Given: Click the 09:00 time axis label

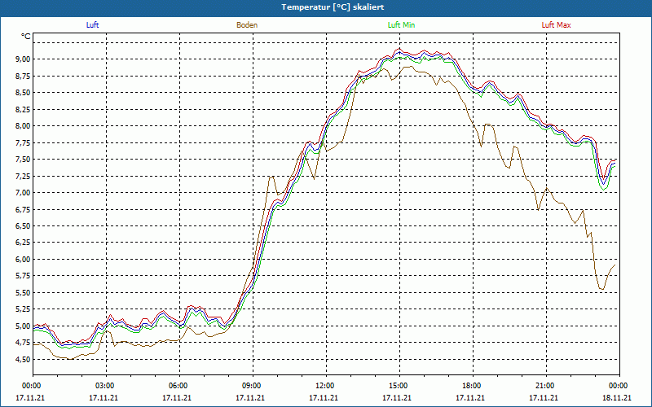Looking at the screenshot, I should 253,386.
